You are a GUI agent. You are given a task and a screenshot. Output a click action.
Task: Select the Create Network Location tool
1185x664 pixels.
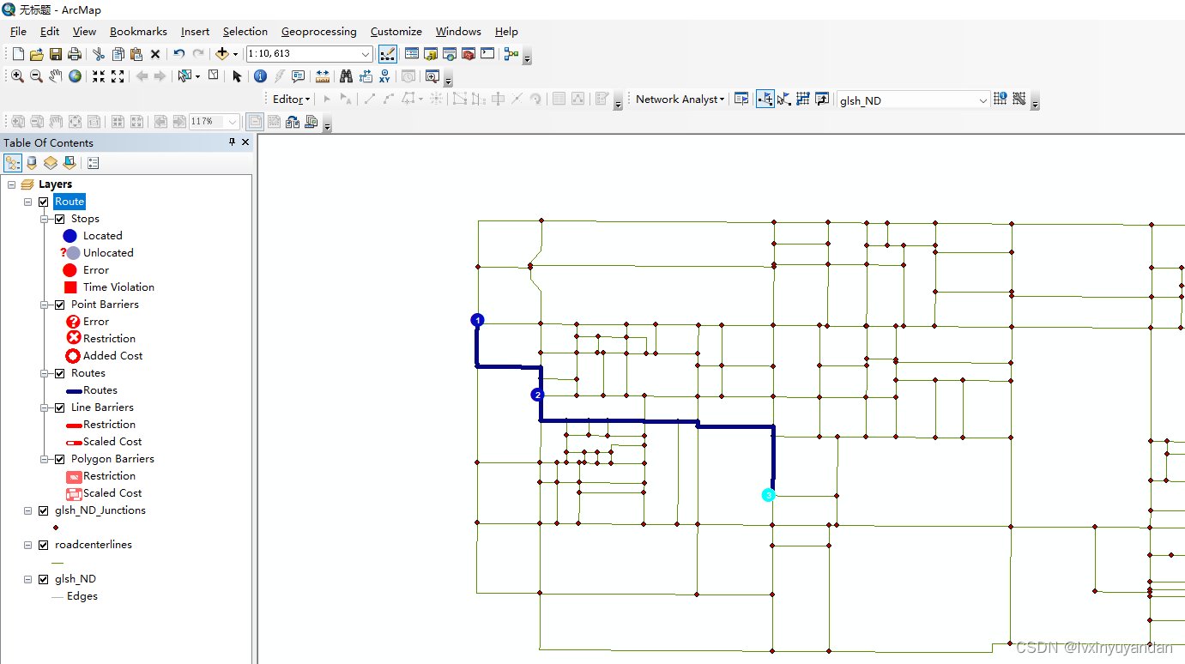pyautogui.click(x=765, y=99)
